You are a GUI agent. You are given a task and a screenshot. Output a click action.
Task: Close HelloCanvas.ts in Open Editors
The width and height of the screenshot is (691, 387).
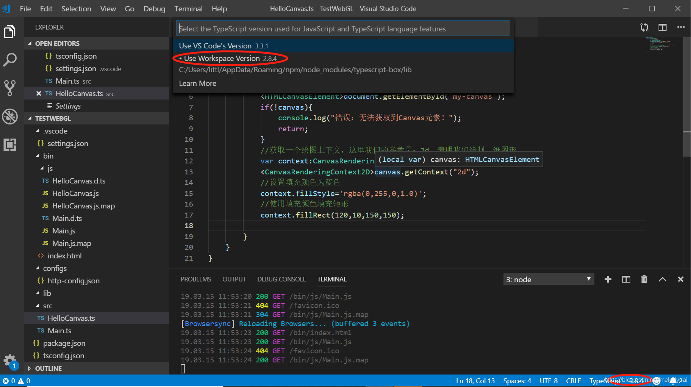(38, 93)
